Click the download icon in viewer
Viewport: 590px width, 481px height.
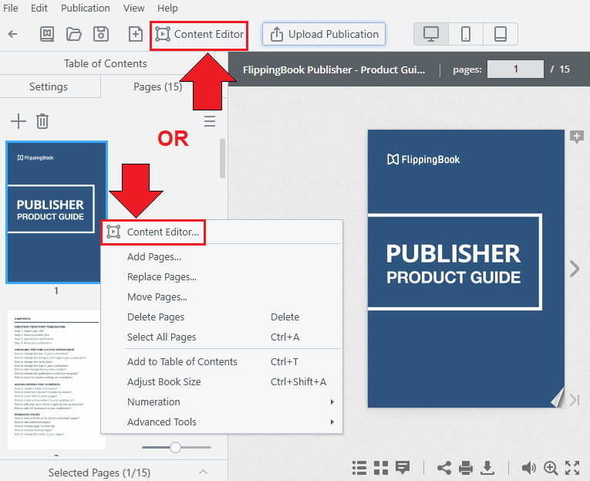pyautogui.click(x=487, y=468)
